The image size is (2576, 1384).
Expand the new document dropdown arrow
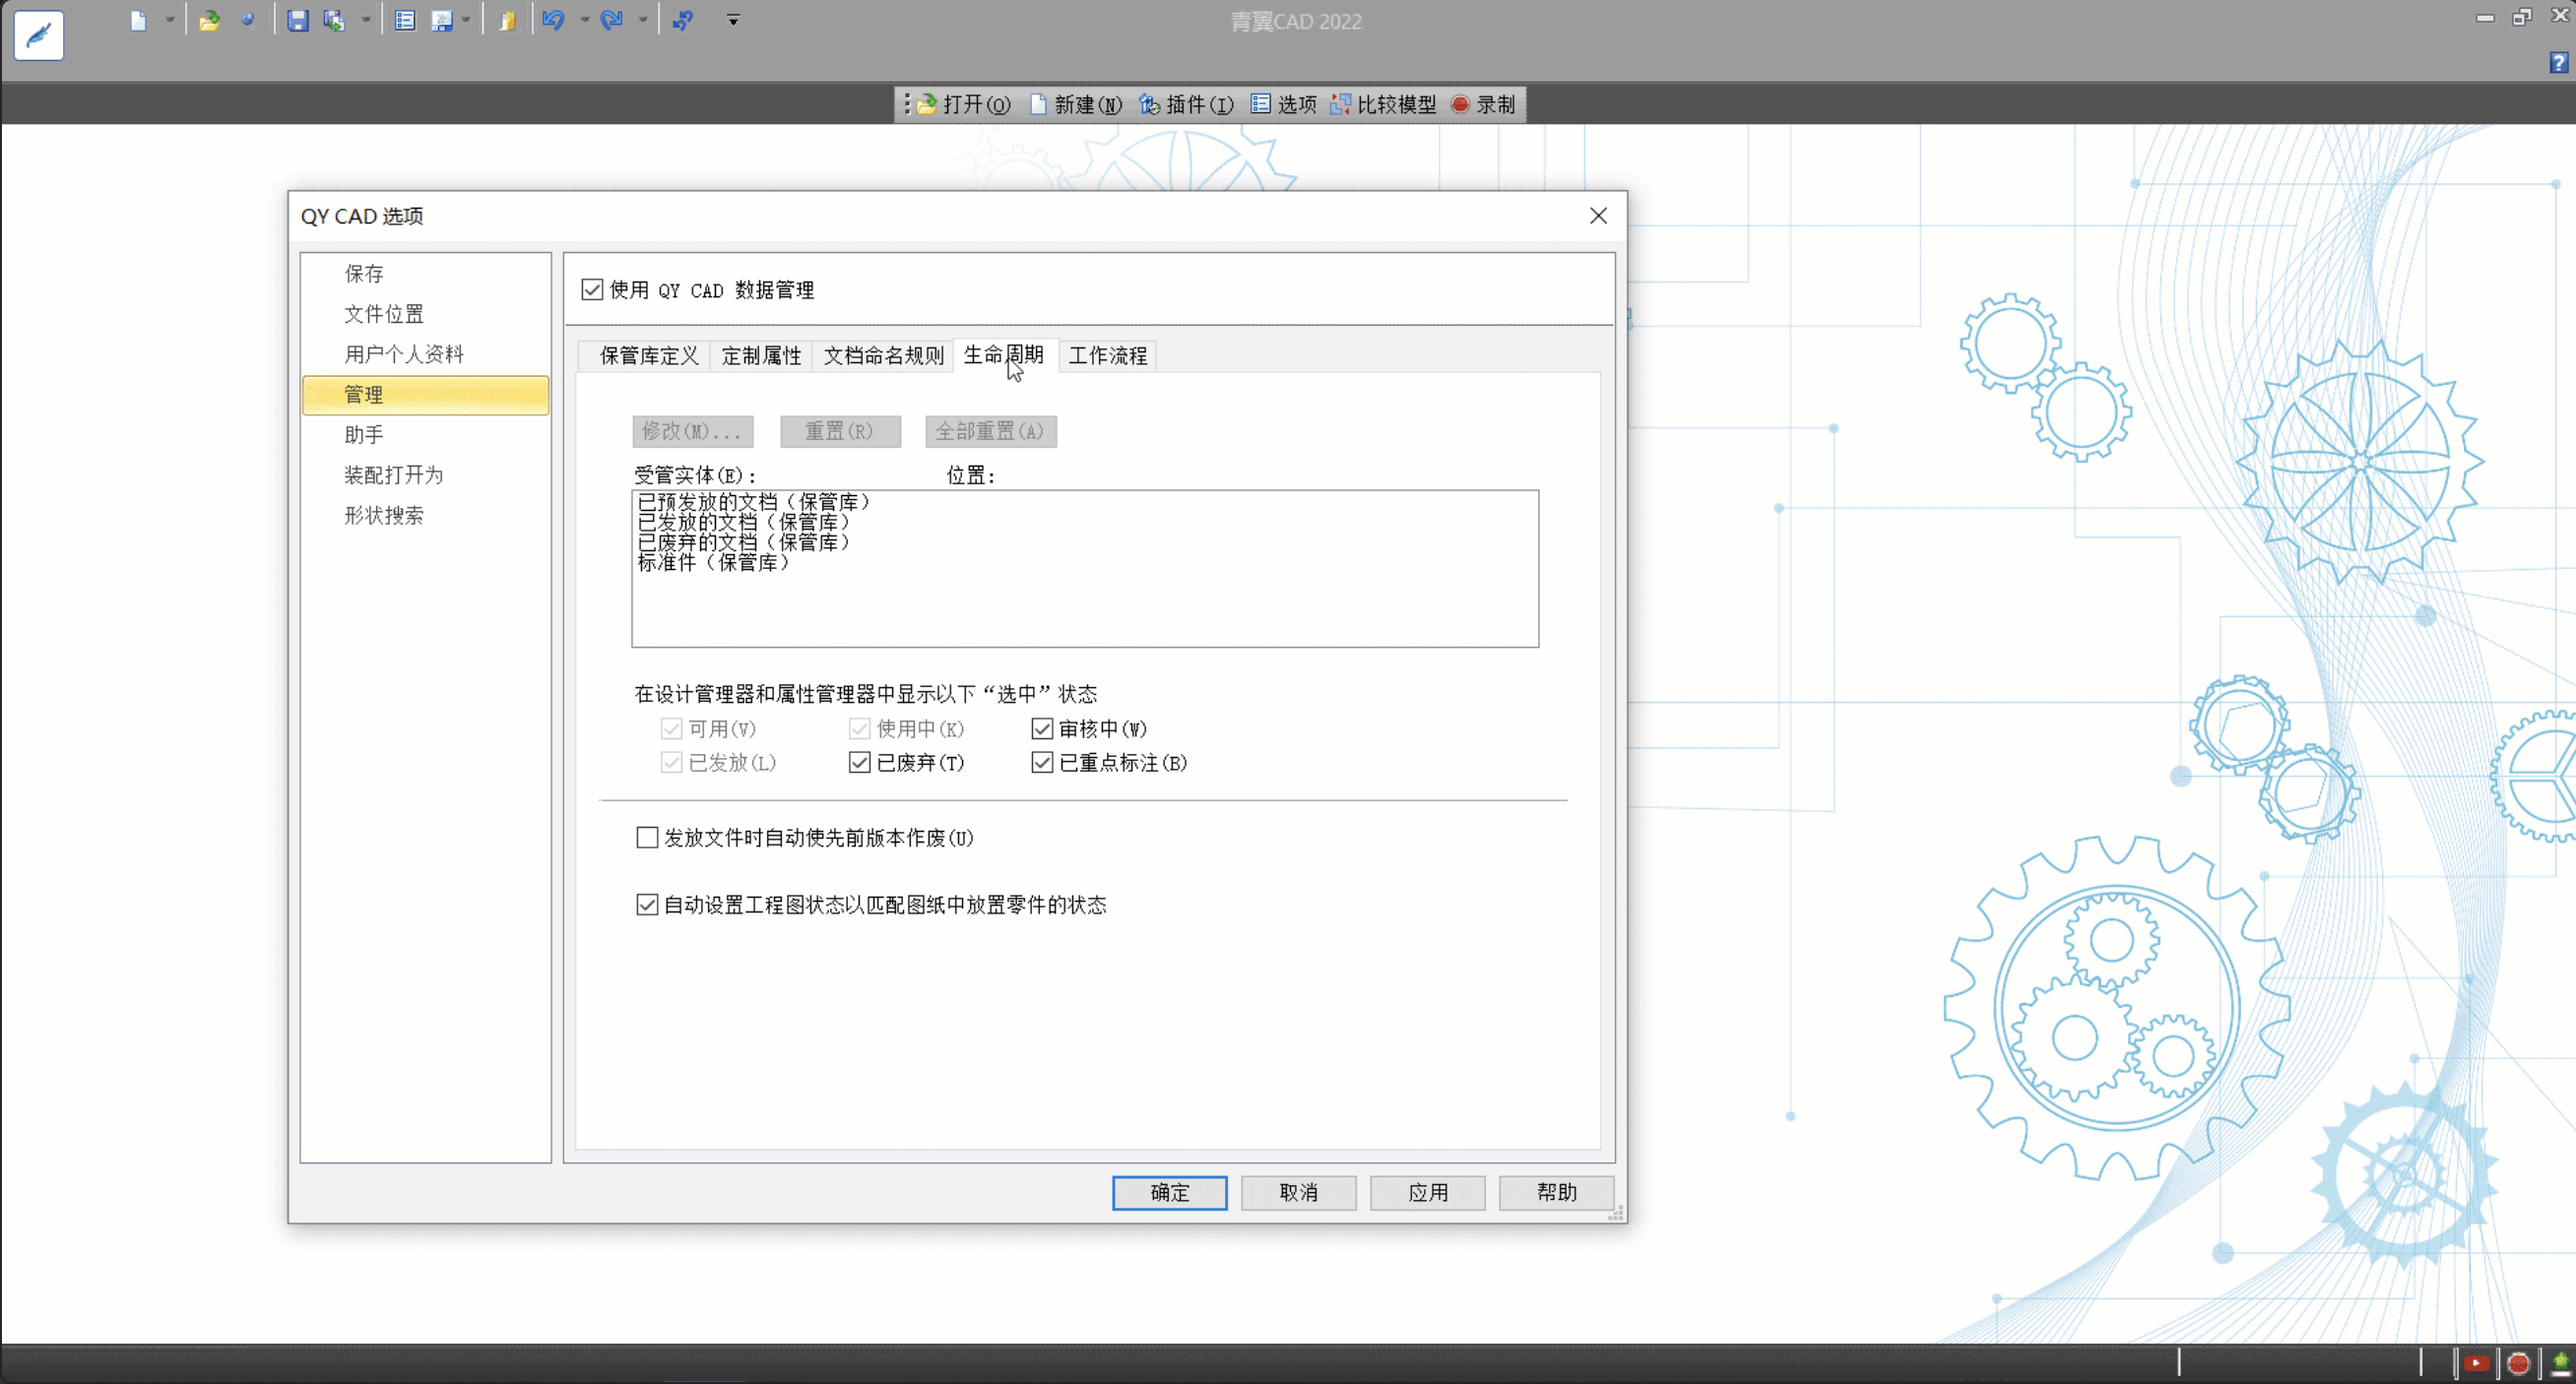[x=169, y=20]
